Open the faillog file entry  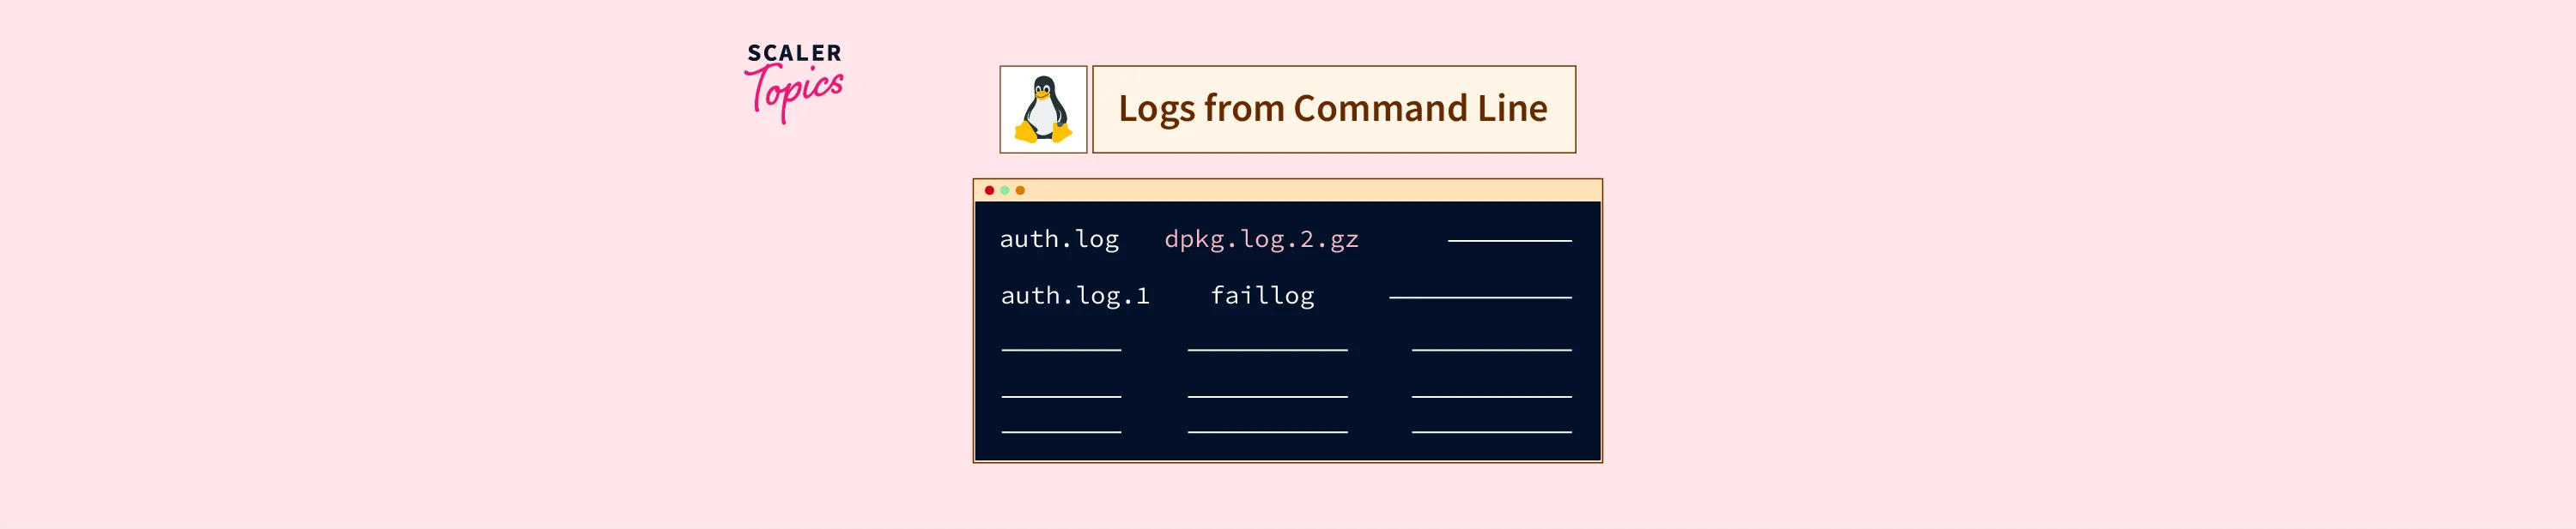[1262, 296]
